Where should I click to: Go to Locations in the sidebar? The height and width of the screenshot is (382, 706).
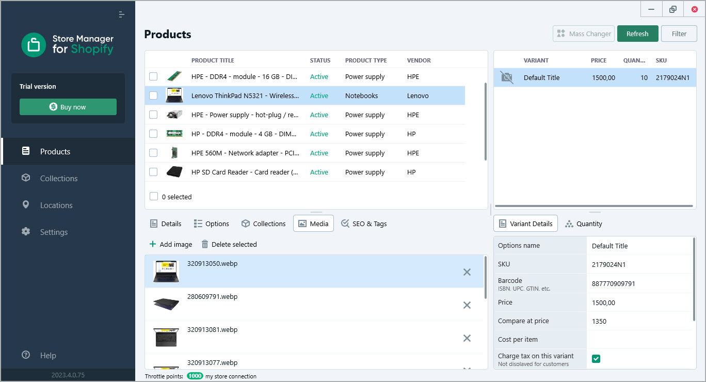point(68,205)
